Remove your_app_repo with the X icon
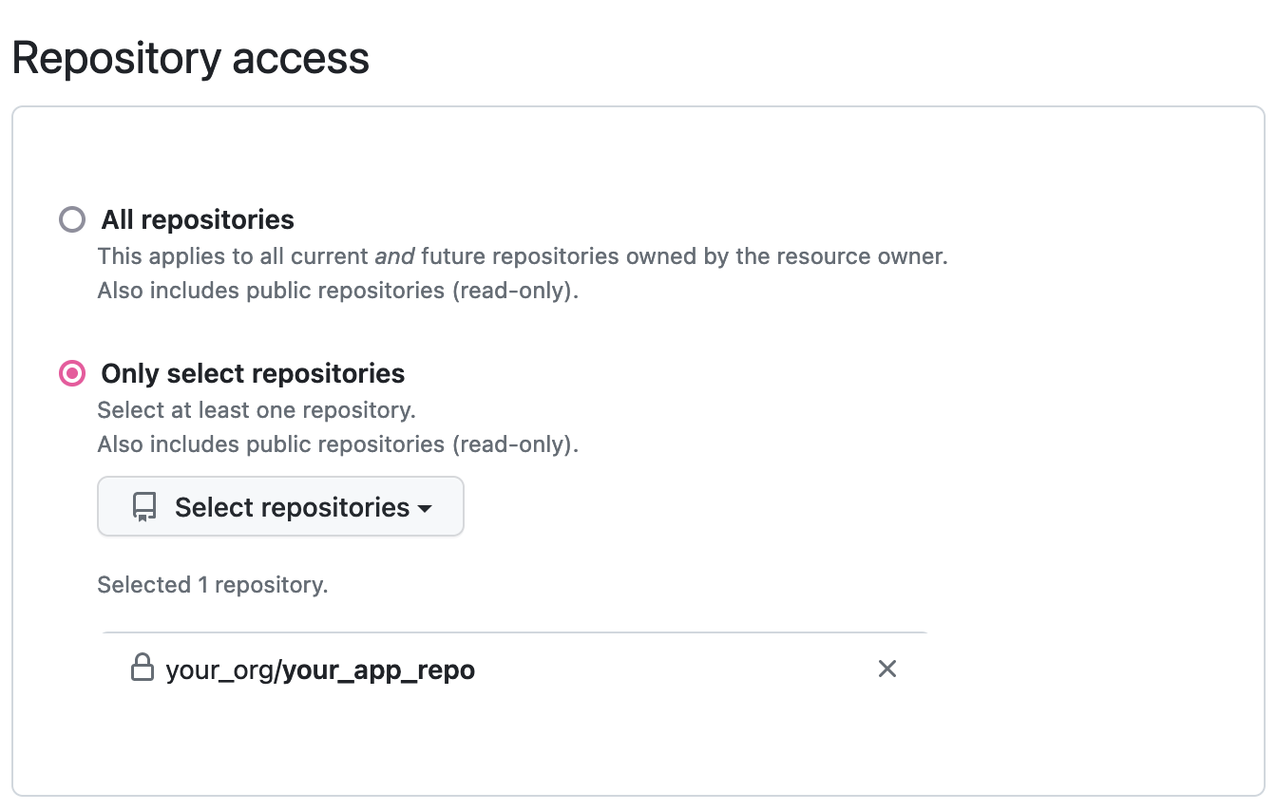 (x=887, y=670)
